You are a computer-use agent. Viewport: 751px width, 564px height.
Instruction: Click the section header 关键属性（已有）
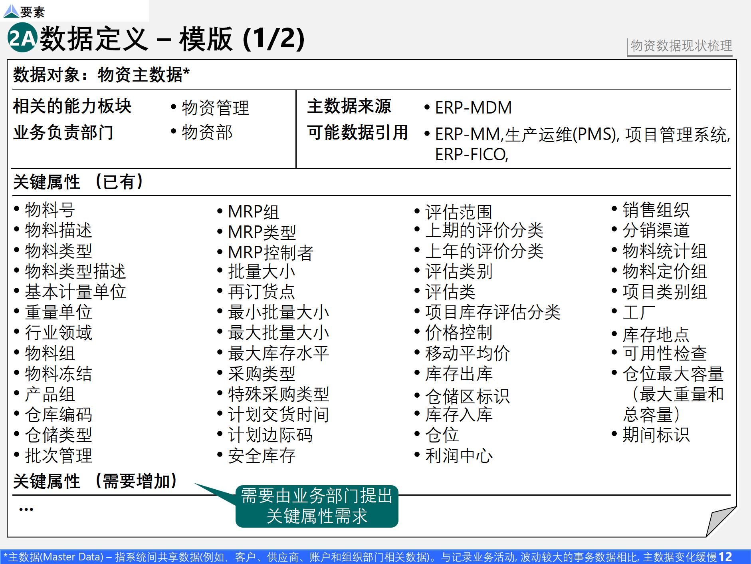[79, 182]
